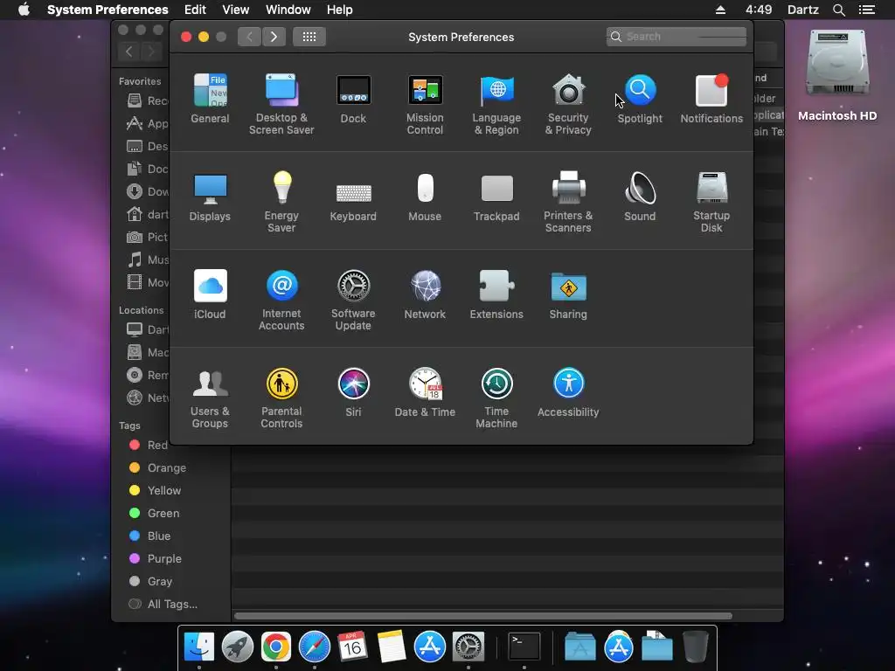Image resolution: width=895 pixels, height=671 pixels.
Task: Open the Spotlight preference pane
Action: (640, 99)
